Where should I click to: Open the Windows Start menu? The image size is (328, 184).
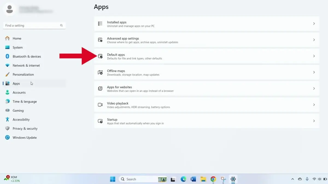pyautogui.click(x=113, y=179)
